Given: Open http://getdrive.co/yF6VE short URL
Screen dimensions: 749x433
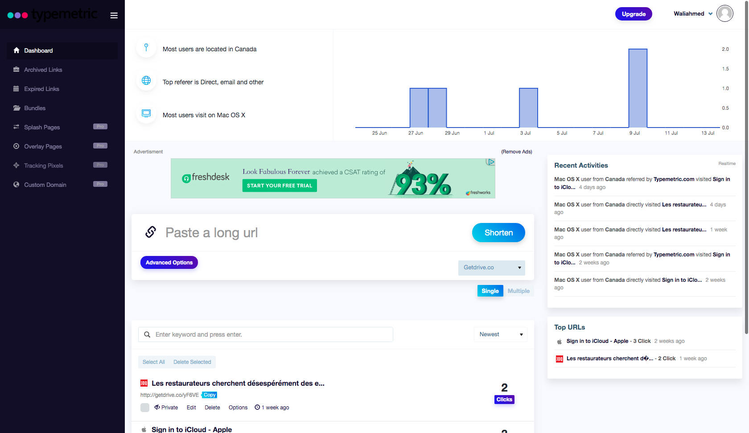Looking at the screenshot, I should pos(169,395).
